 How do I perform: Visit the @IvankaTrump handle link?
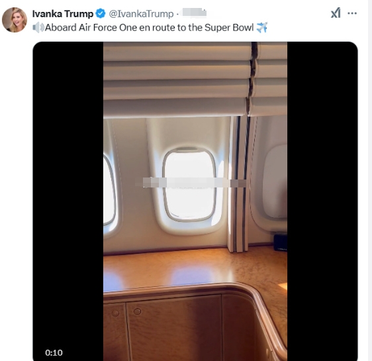pos(141,14)
